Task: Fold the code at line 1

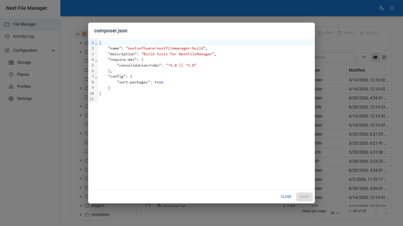Action: 96,44
